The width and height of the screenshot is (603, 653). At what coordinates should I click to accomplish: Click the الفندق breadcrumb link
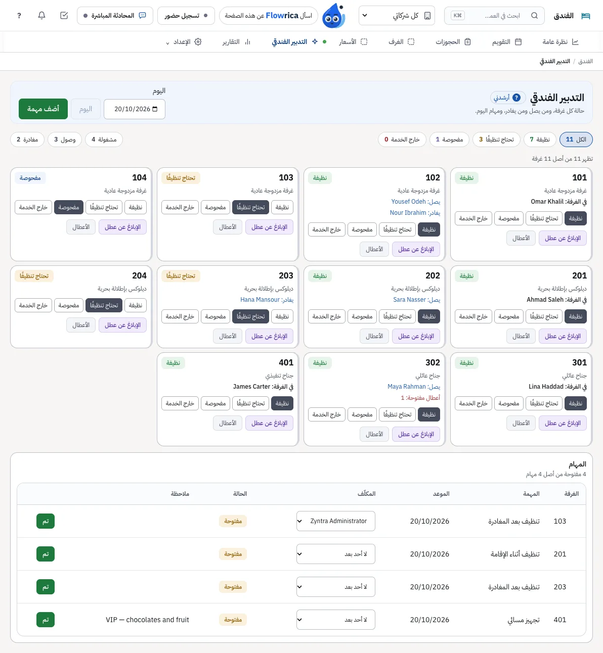point(585,61)
